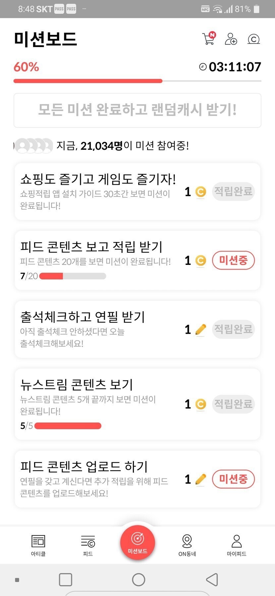Tap 적립완료 on 출석체크하고 연필 받기
Viewport: 275px width, 596px height.
click(233, 329)
